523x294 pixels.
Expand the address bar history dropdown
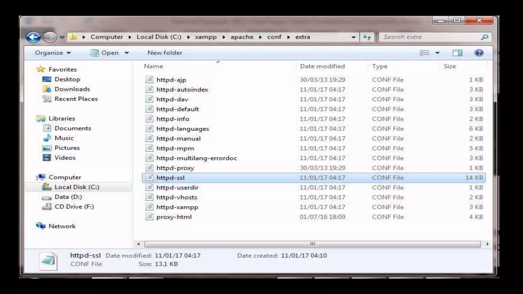pyautogui.click(x=353, y=37)
